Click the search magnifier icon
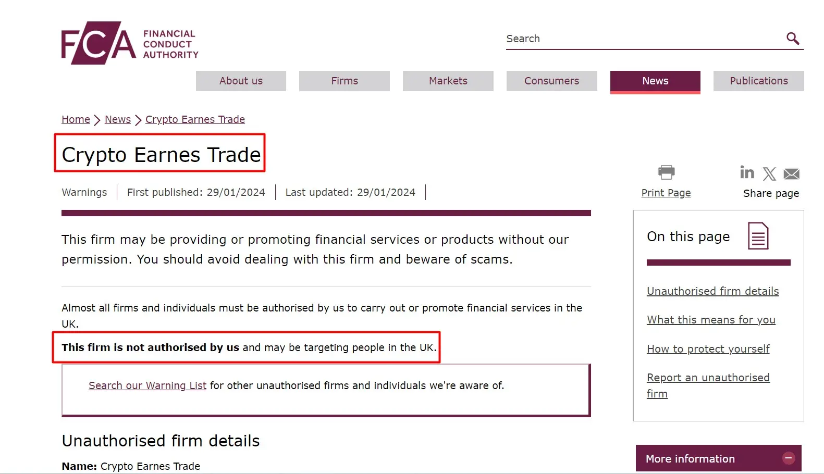824x474 pixels. 792,38
